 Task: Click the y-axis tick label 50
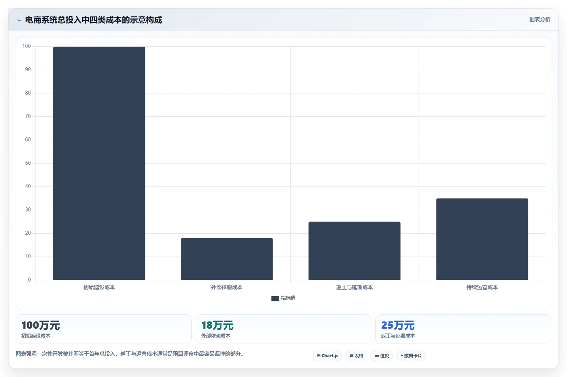[x=28, y=163]
